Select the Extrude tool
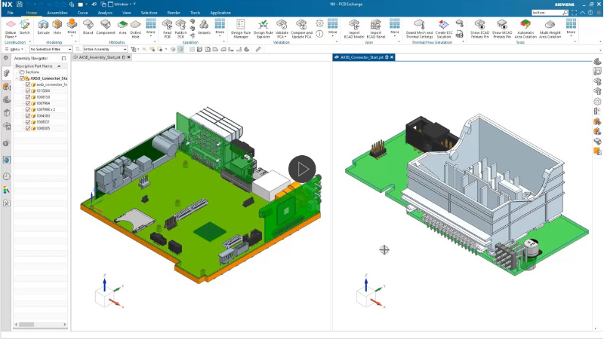The height and width of the screenshot is (339, 604). click(43, 26)
